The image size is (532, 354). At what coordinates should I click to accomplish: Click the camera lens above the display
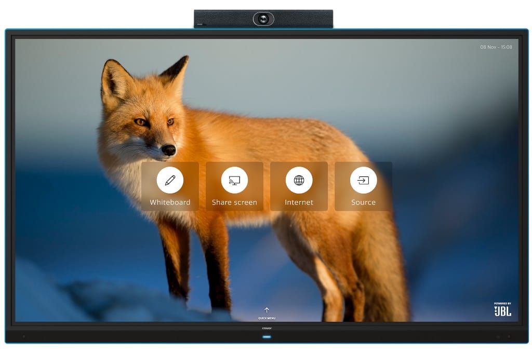click(x=263, y=19)
